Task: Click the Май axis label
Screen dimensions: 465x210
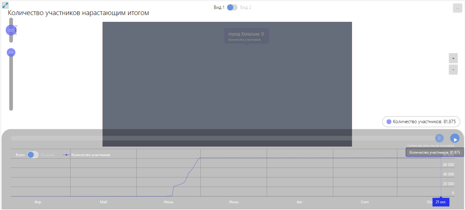Action: [103, 202]
